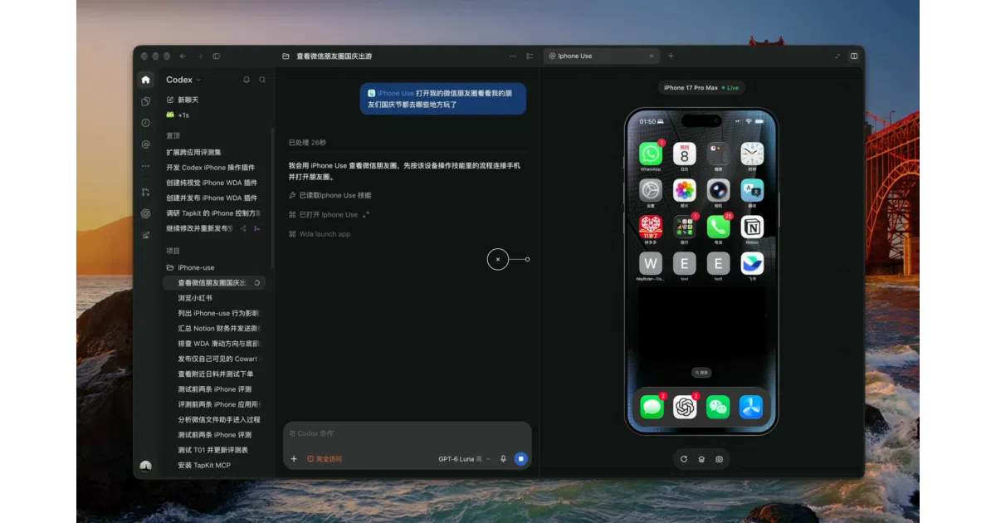This screenshot has width=996, height=523.
Task: Click the @ mentions icon in left rail
Action: pos(146,144)
